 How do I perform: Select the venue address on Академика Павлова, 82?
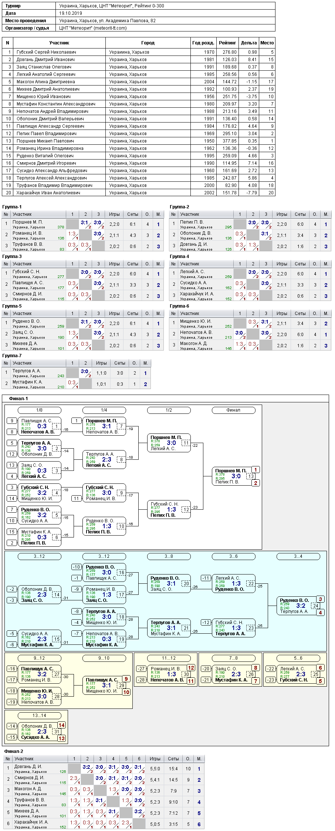pos(107,21)
